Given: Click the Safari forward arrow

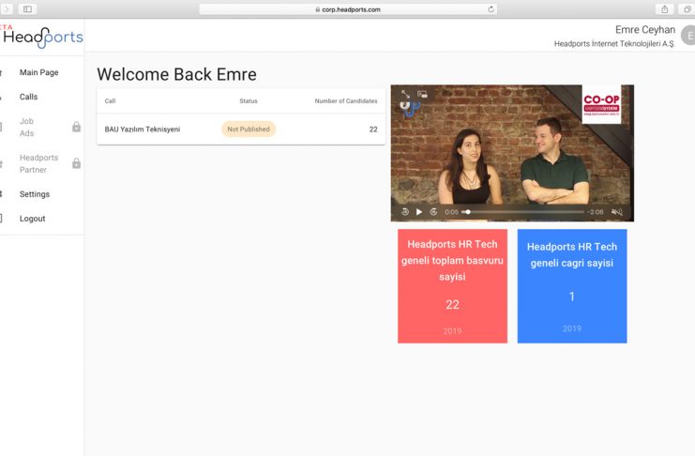Looking at the screenshot, I should (7, 8).
